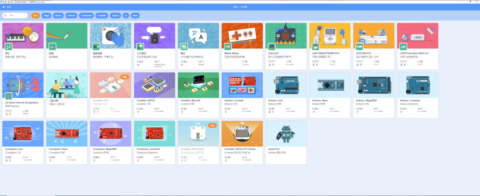Screen dimensions: 480x196
Task: Open the Mine filter tag
Action: 135,15
